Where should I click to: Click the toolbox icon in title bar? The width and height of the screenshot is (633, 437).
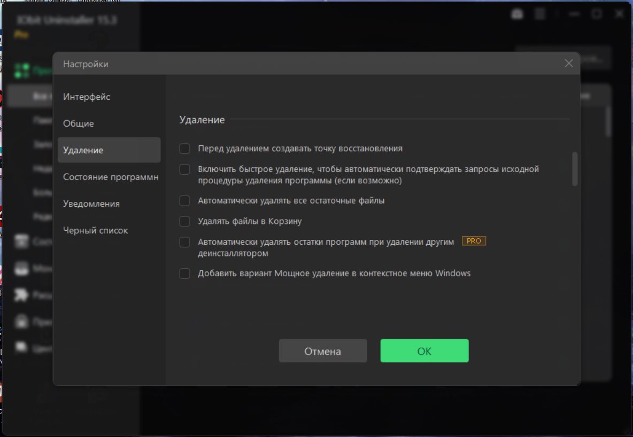(517, 14)
